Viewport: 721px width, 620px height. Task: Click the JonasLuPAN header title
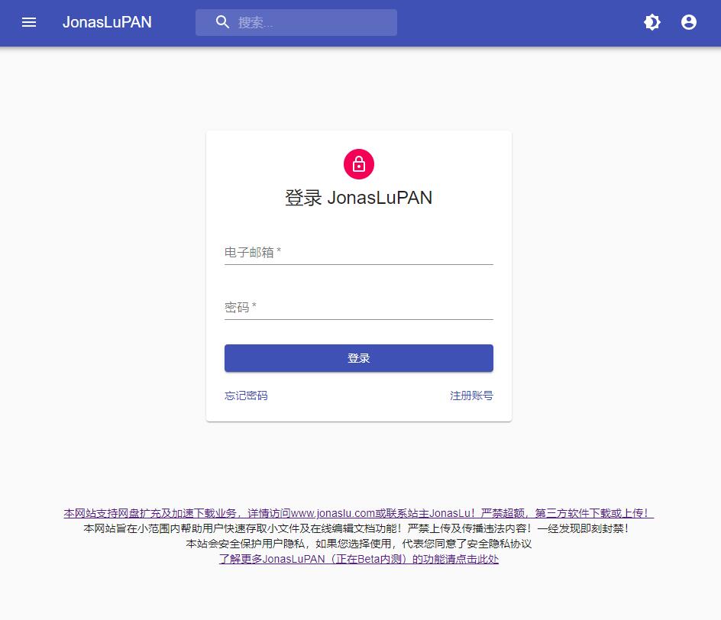point(107,22)
